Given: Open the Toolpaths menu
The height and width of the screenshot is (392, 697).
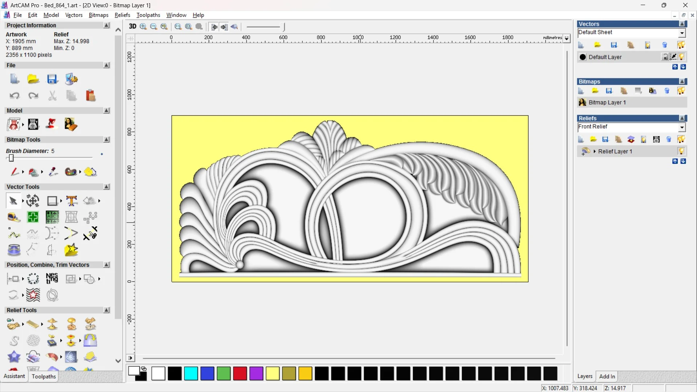Looking at the screenshot, I should [148, 15].
